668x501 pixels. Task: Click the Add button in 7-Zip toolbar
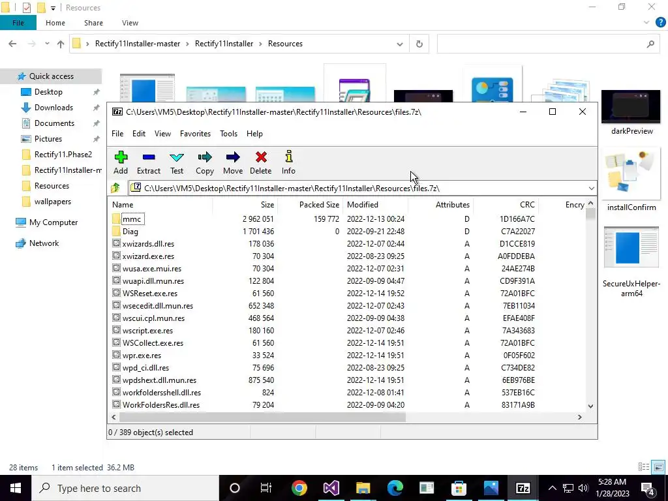(121, 162)
